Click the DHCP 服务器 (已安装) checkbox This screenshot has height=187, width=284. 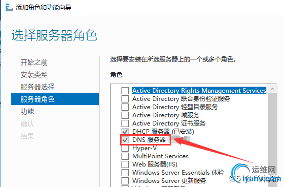point(125,132)
